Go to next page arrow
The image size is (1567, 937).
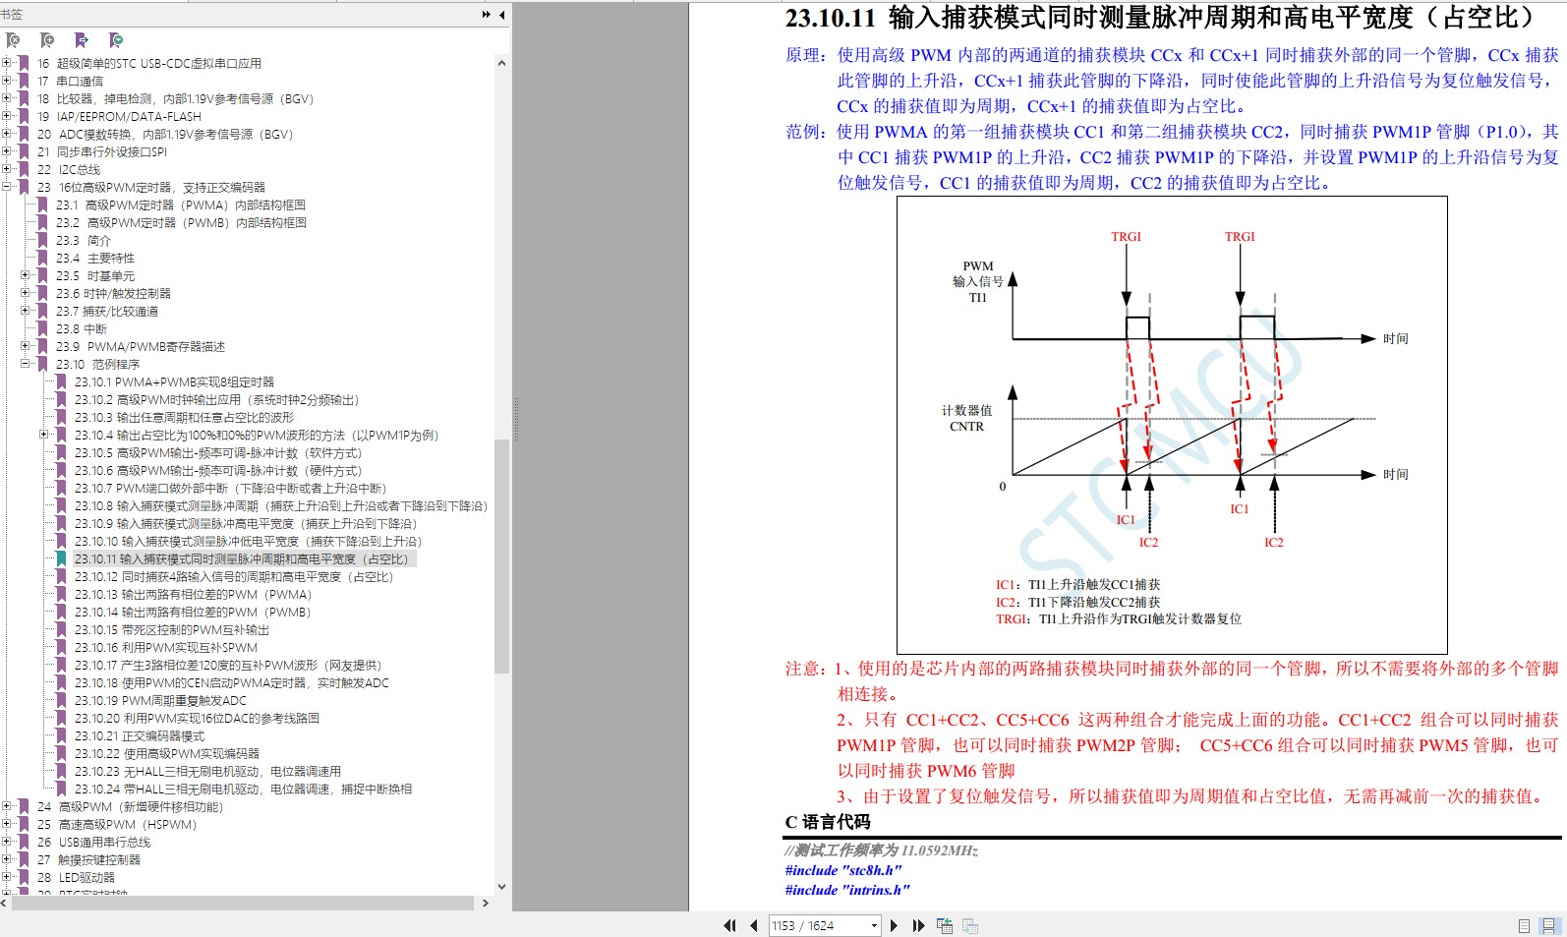(x=894, y=925)
